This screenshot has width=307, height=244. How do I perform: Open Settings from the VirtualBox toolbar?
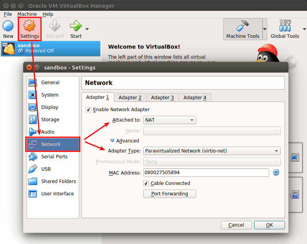click(30, 29)
